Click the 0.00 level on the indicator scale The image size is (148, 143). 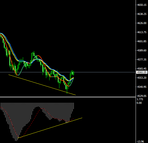[139, 103]
